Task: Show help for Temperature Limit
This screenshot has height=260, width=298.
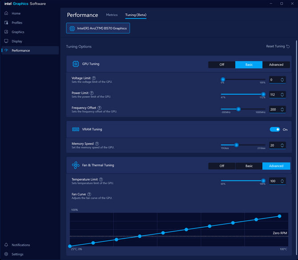Action: coord(101,179)
